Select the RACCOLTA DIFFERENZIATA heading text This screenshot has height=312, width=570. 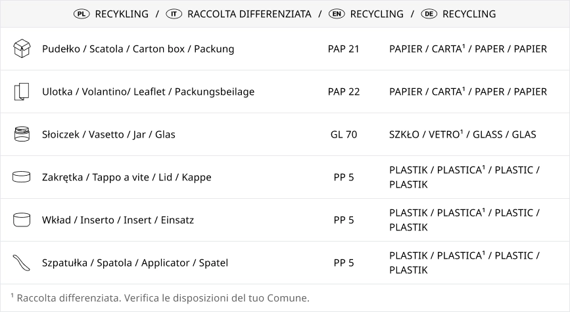[x=249, y=14]
